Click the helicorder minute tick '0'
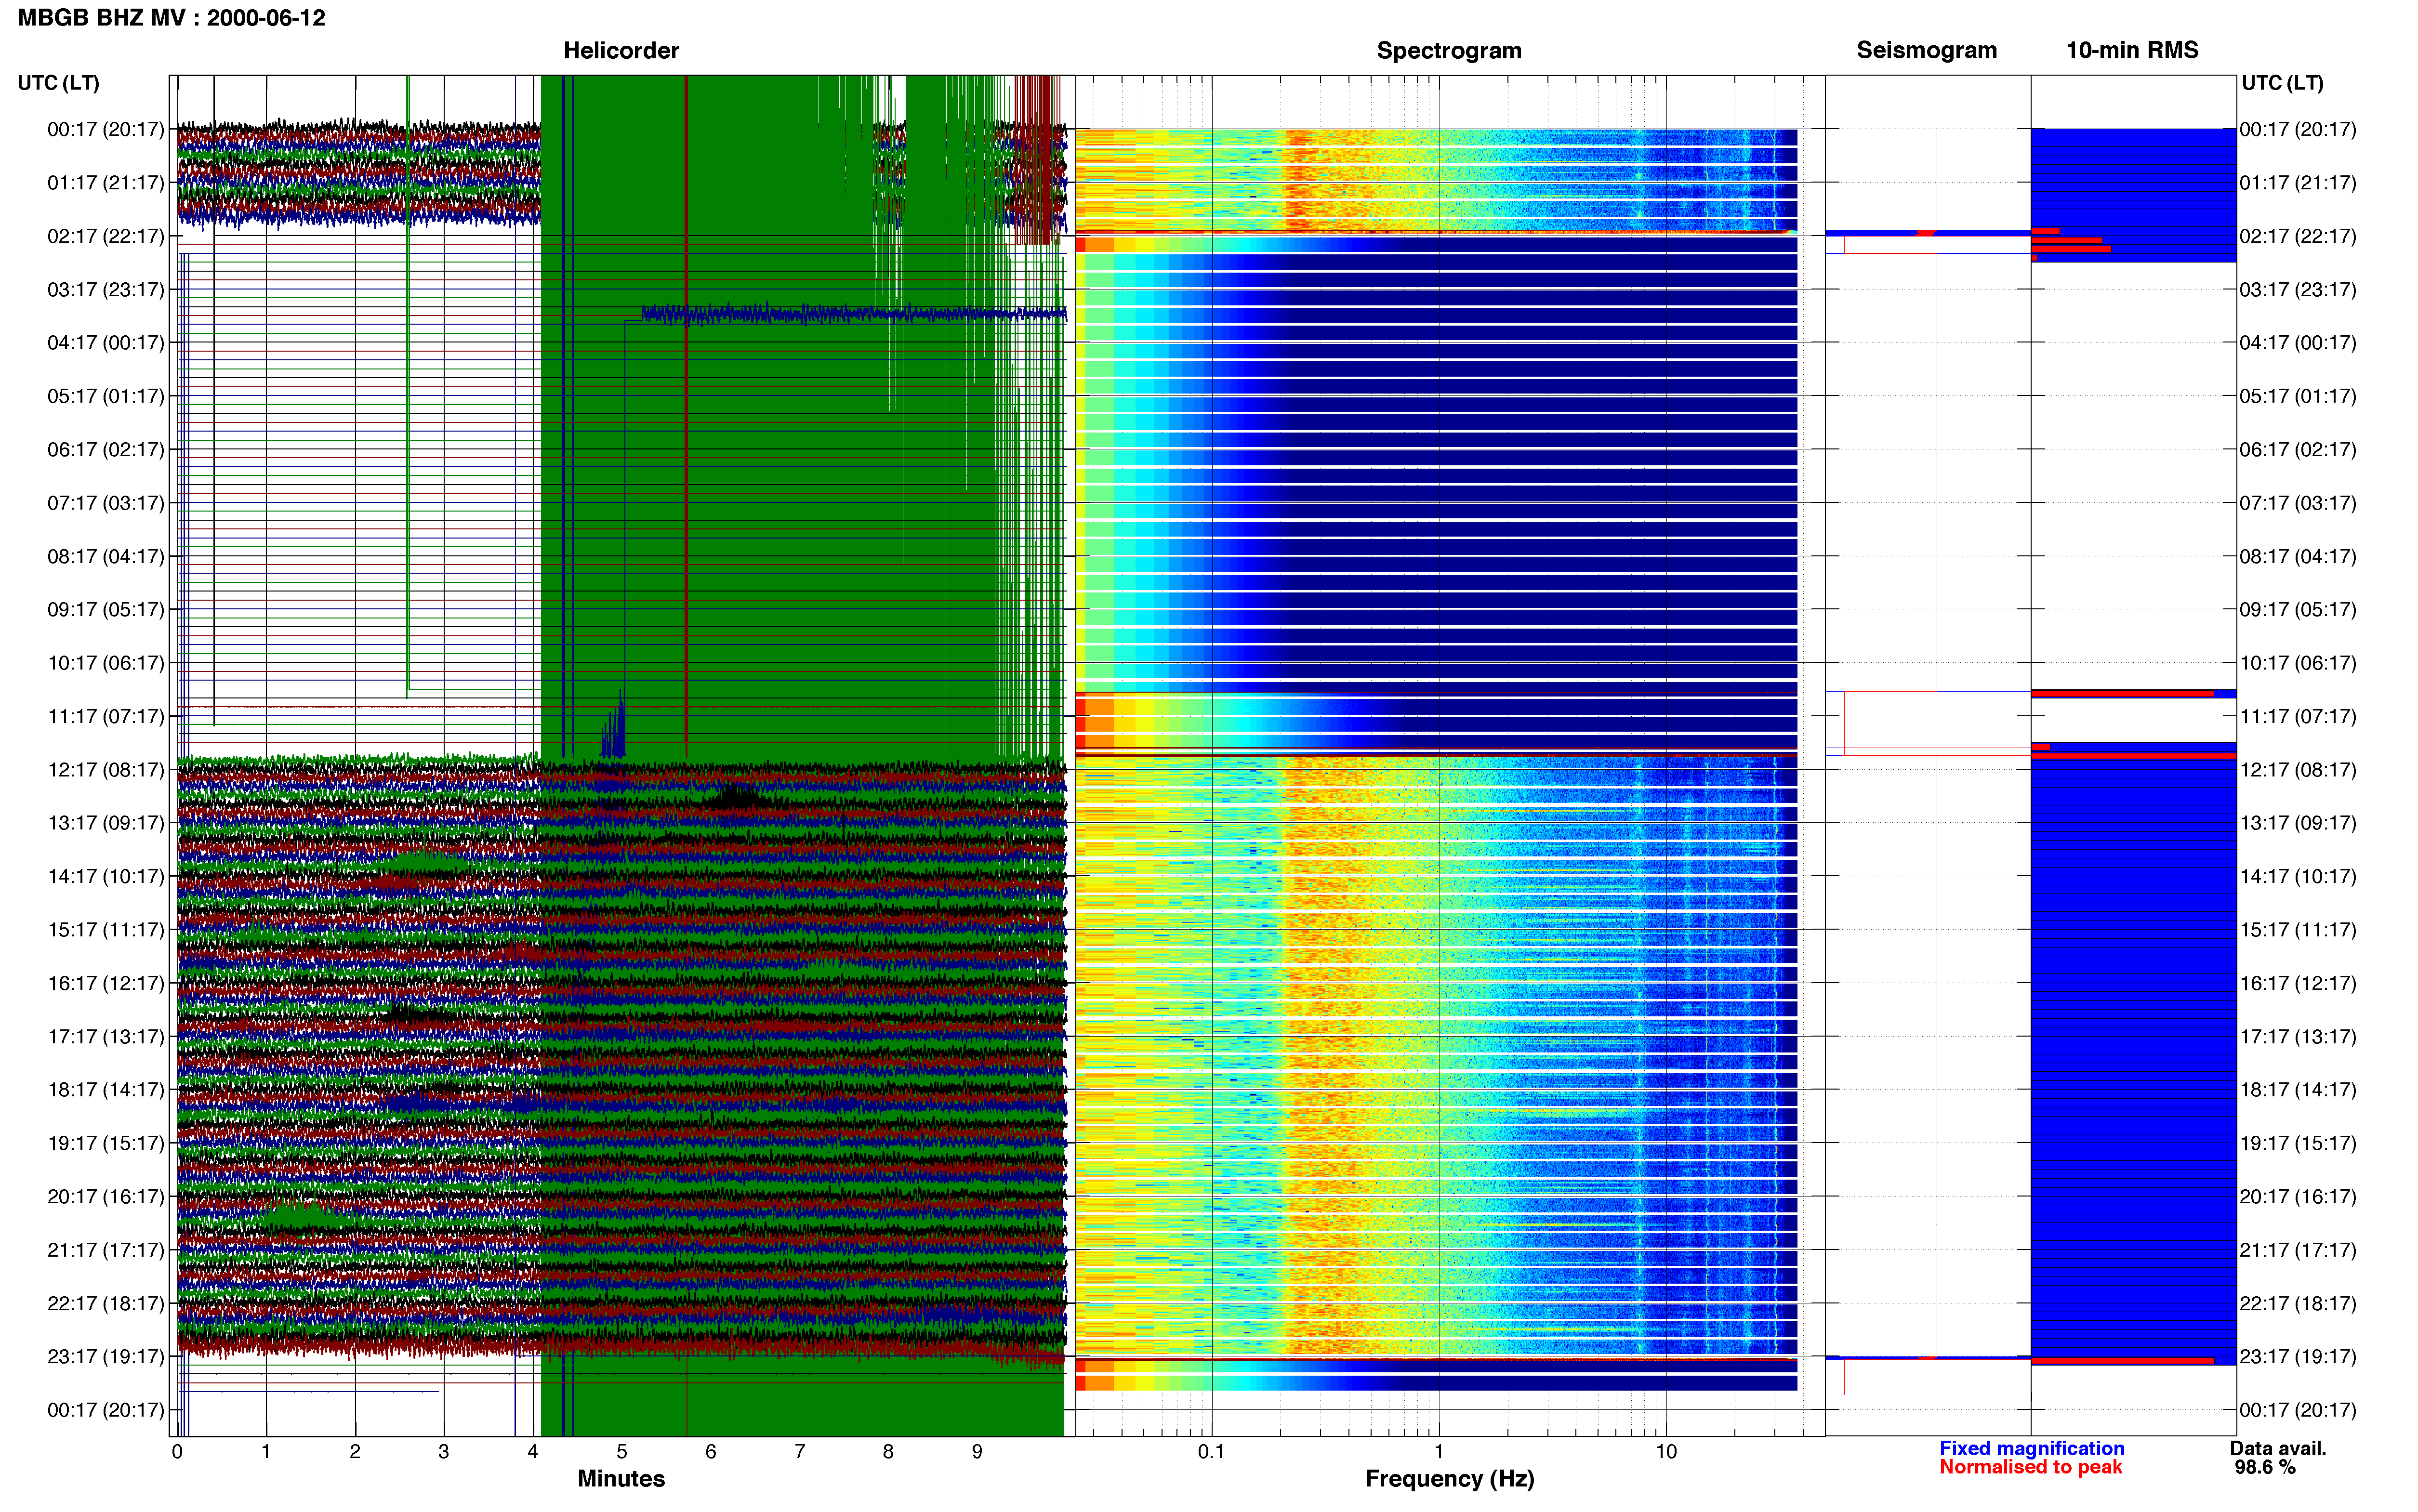Image resolution: width=2418 pixels, height=1512 pixels. tap(177, 1452)
